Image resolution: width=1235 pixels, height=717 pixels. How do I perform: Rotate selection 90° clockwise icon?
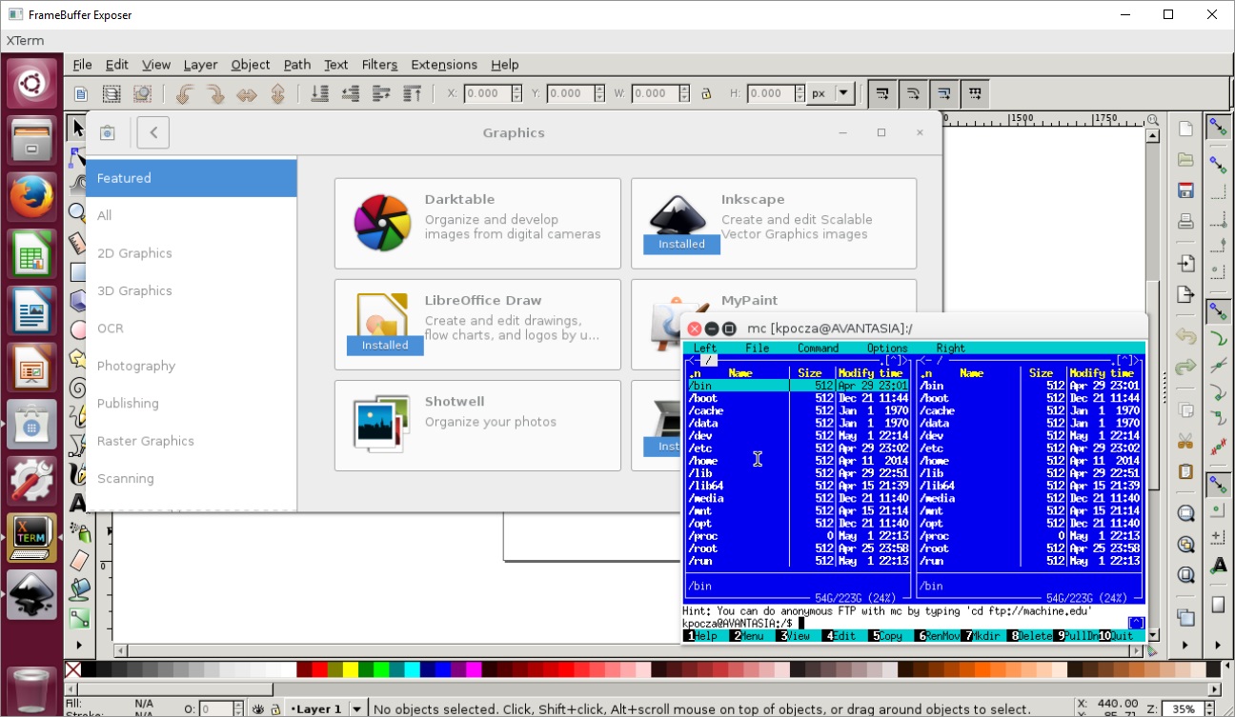tap(215, 93)
